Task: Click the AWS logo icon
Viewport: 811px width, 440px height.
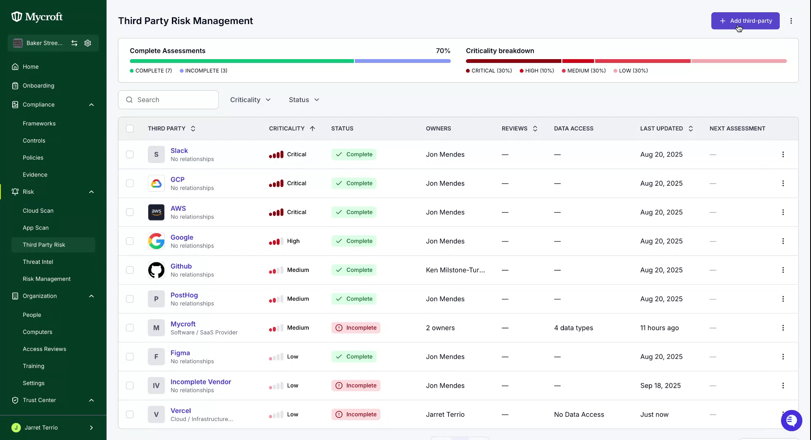Action: click(x=156, y=212)
